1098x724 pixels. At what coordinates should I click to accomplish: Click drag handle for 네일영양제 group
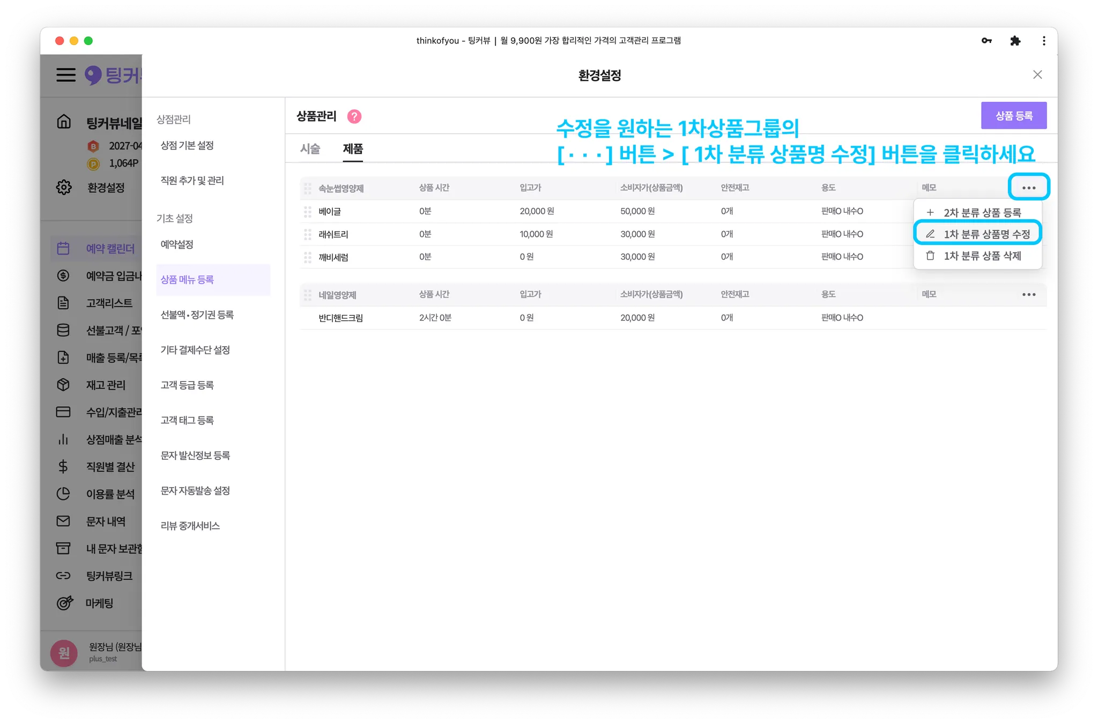308,295
